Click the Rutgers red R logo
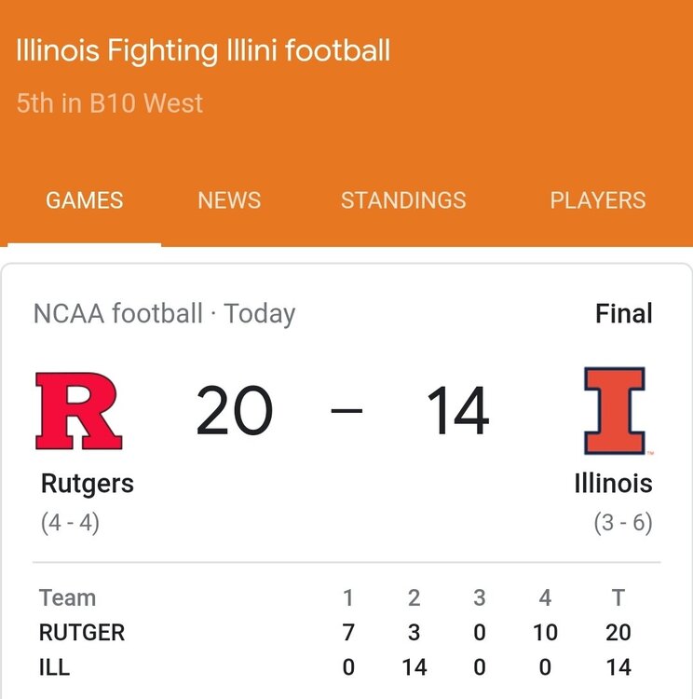This screenshot has width=693, height=699. coord(78,411)
